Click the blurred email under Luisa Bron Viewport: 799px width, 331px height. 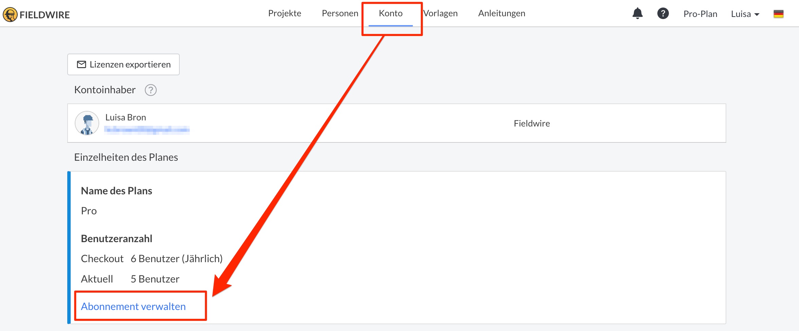(147, 130)
